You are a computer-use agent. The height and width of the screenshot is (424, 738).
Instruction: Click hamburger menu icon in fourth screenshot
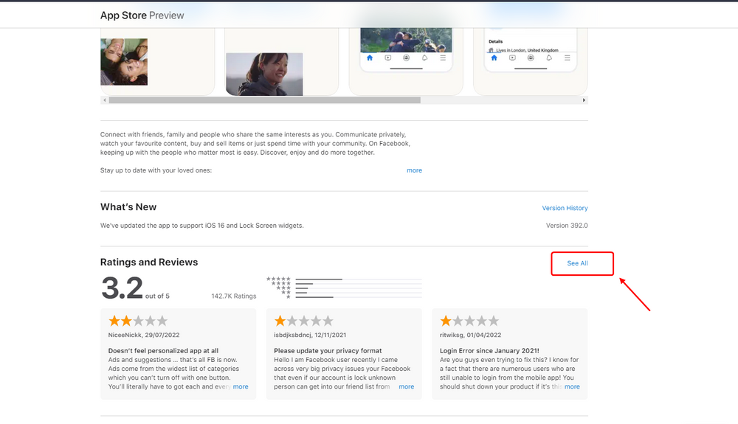(x=567, y=58)
